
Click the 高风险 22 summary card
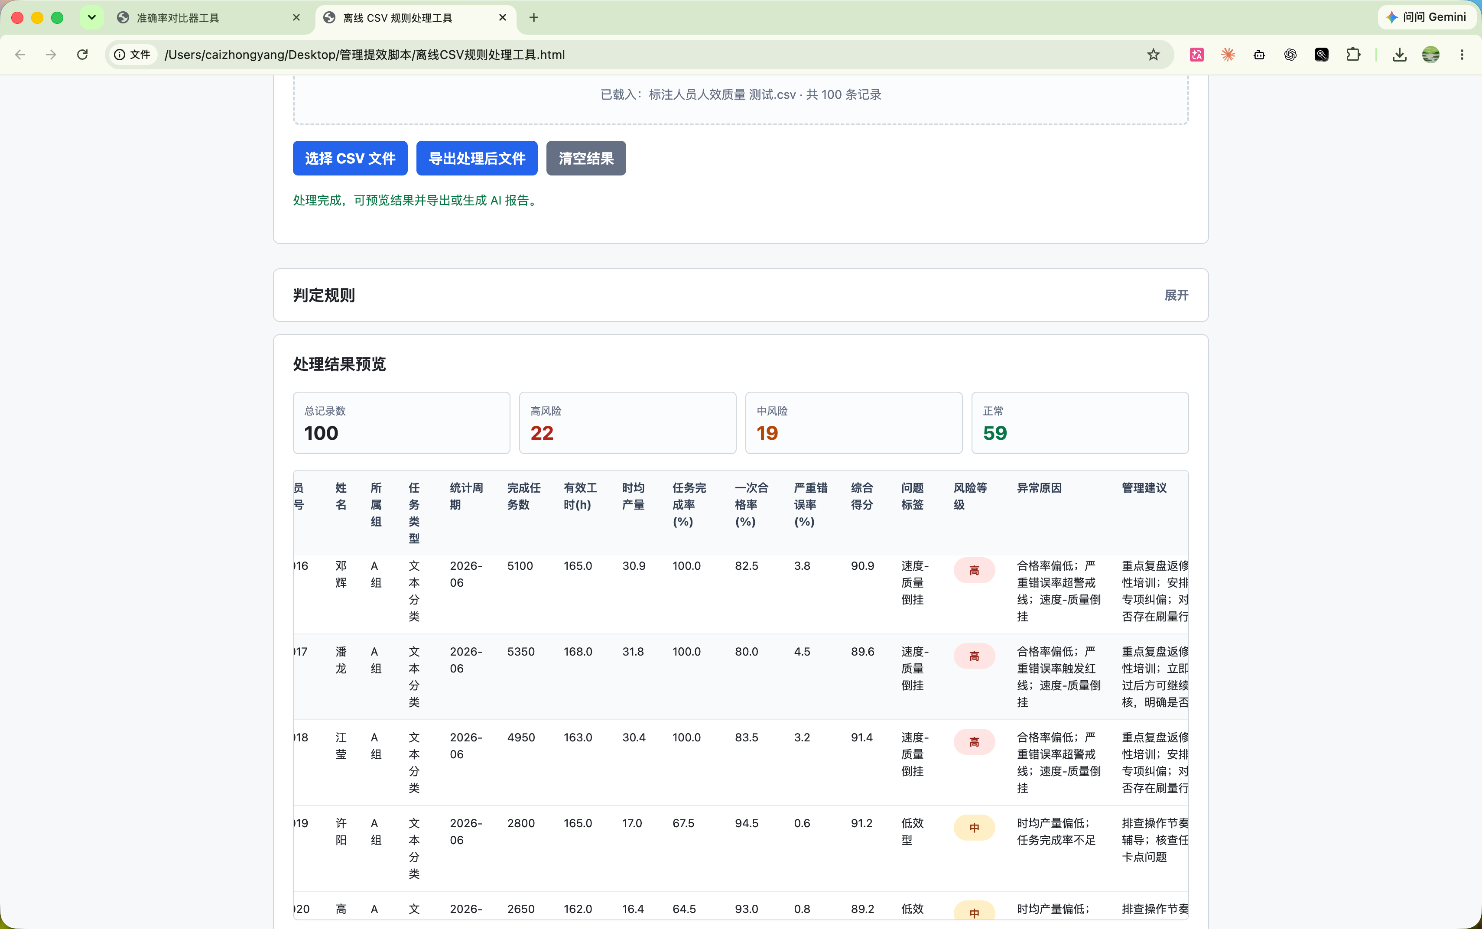627,423
